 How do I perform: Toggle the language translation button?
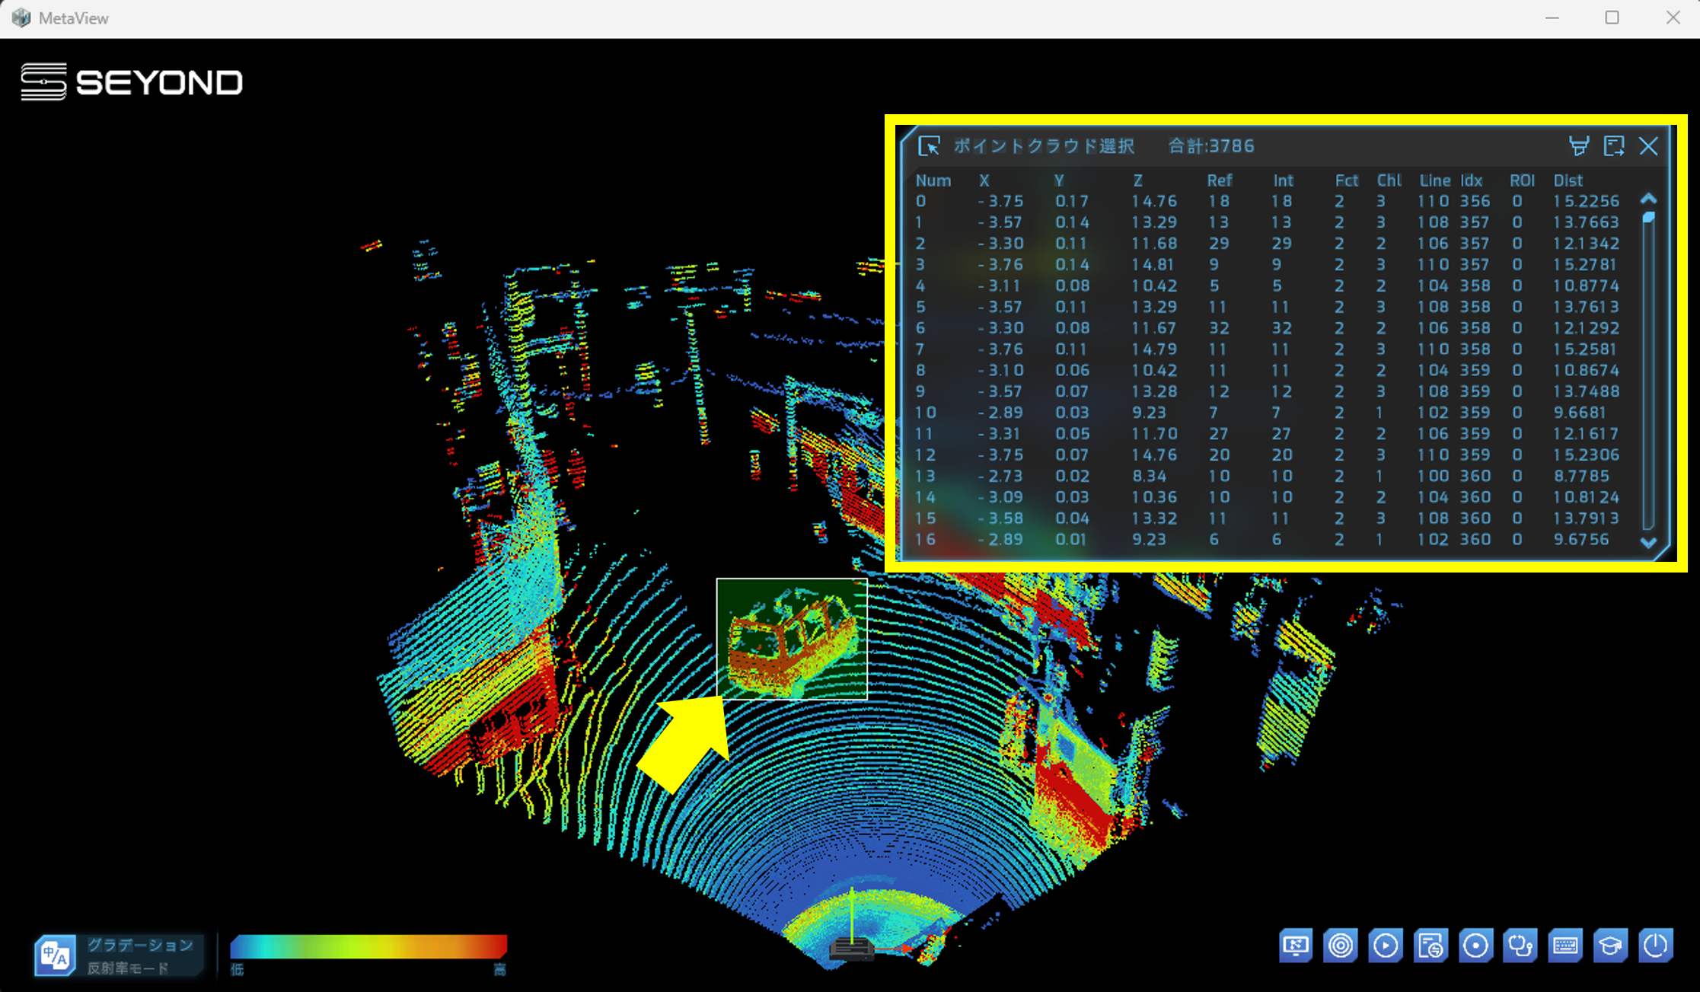tap(55, 955)
